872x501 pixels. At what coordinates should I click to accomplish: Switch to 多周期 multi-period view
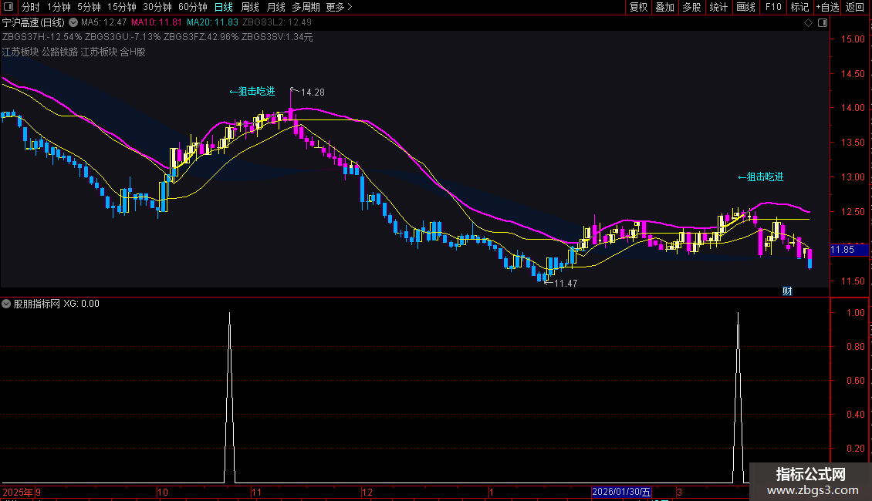(306, 7)
